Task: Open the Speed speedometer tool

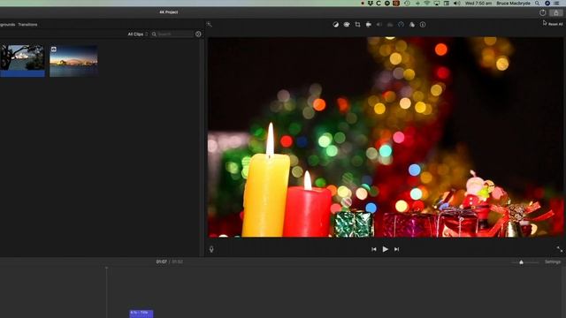Action: pos(401,25)
